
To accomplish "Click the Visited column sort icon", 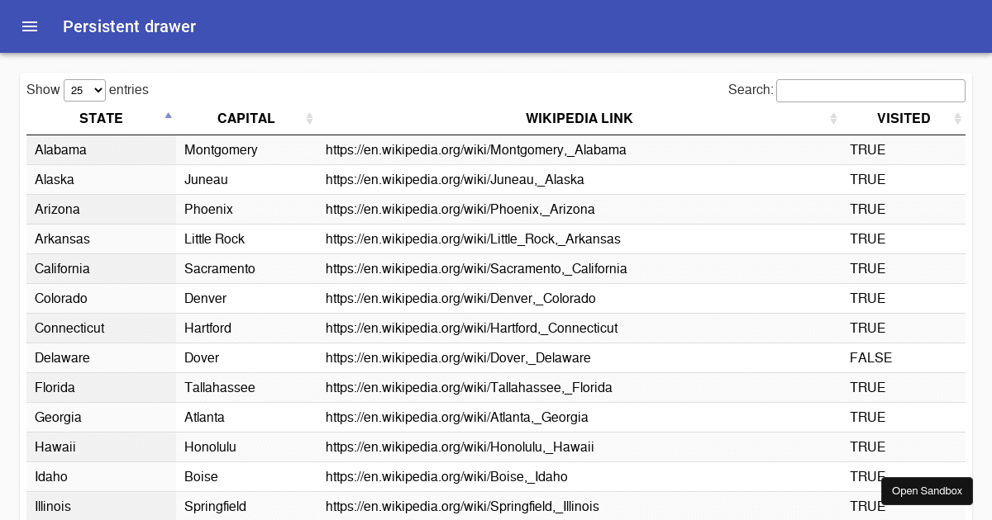I will click(x=958, y=119).
